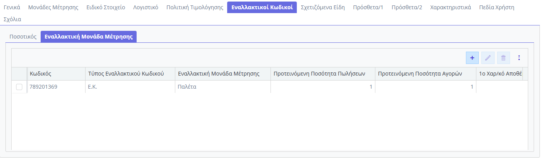Go to the Σχόλια tab
The width and height of the screenshot is (541, 158).
(12, 19)
